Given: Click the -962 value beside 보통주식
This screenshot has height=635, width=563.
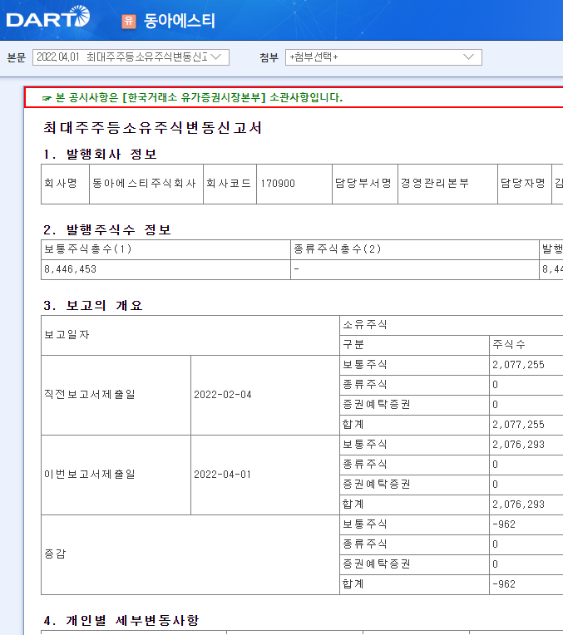Looking at the screenshot, I should coord(504,524).
